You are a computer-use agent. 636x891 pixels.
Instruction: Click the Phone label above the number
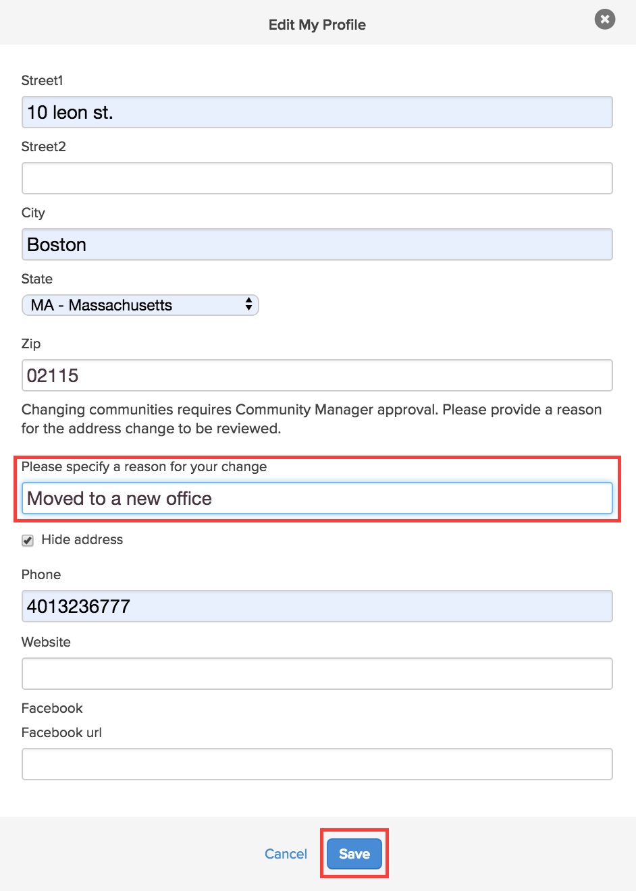[x=41, y=574]
